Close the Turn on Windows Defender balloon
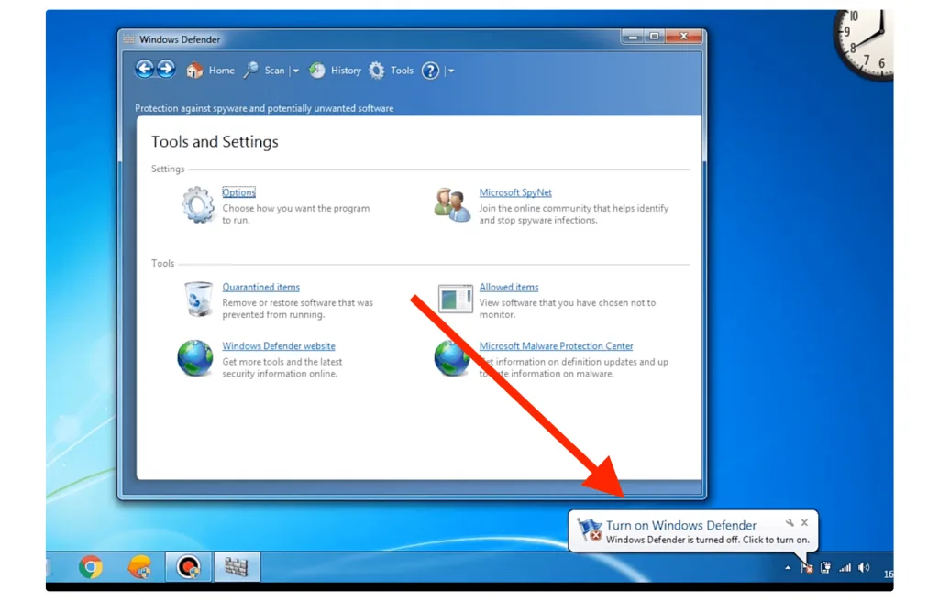The image size is (939, 601). 804,522
